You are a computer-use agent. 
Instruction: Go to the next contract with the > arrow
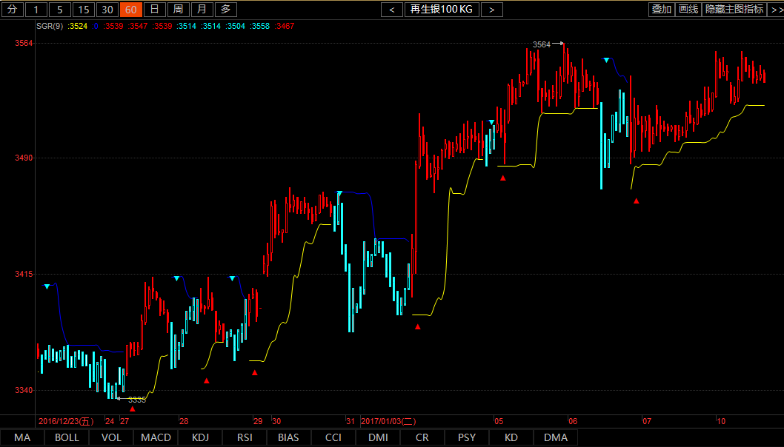492,10
